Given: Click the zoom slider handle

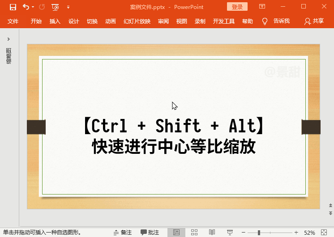Looking at the screenshot, I should 259,233.
